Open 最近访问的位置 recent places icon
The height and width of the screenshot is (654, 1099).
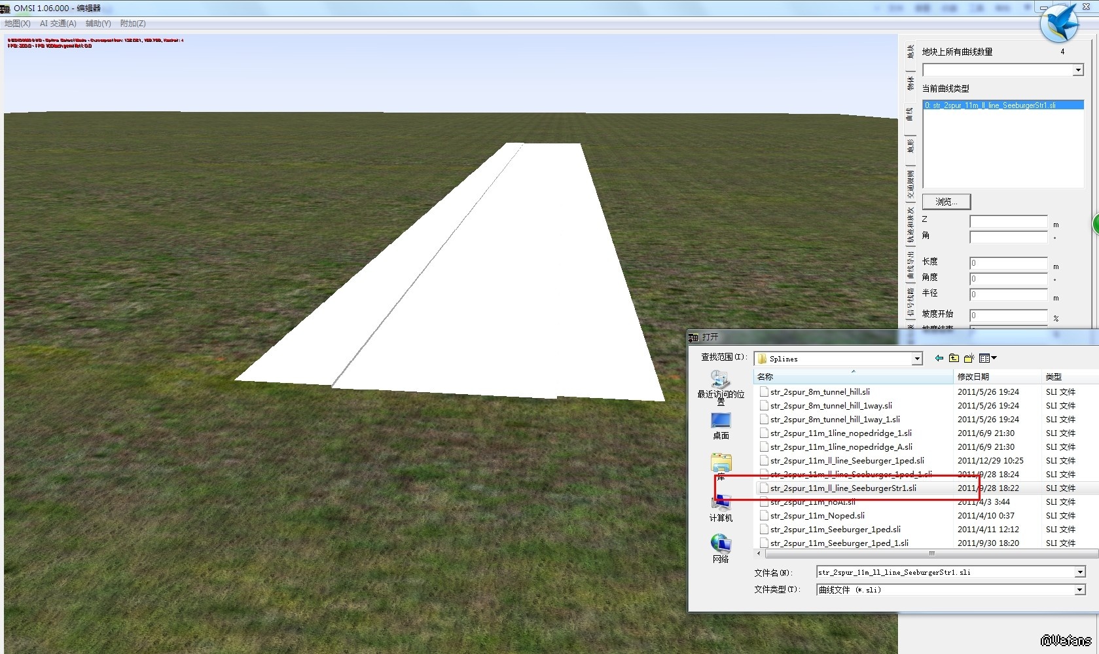point(721,380)
